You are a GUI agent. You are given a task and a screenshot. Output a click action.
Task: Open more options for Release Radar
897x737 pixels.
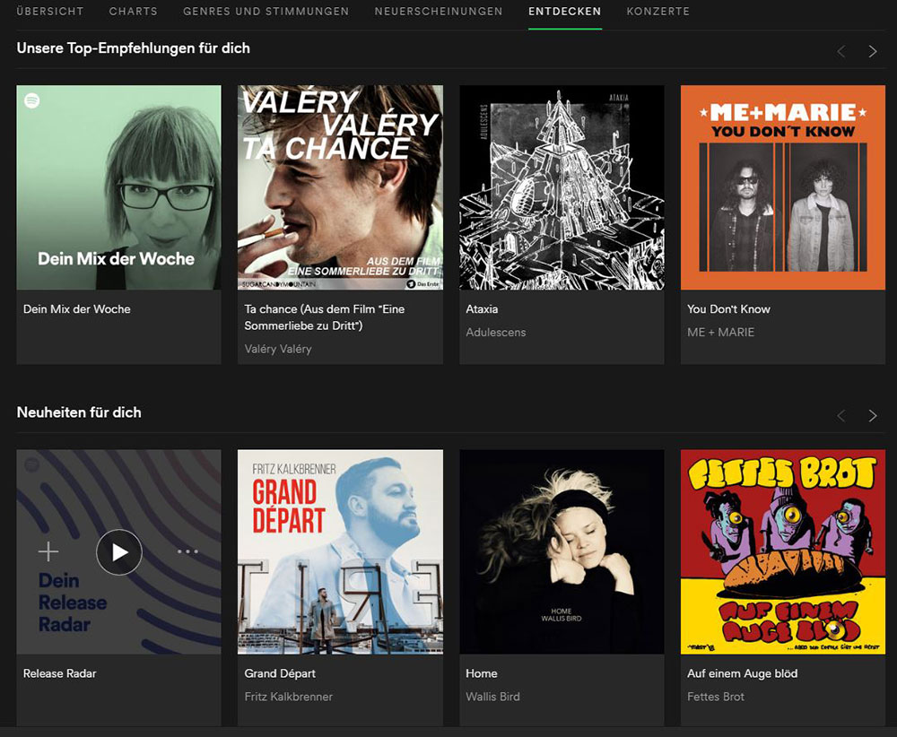(x=187, y=551)
